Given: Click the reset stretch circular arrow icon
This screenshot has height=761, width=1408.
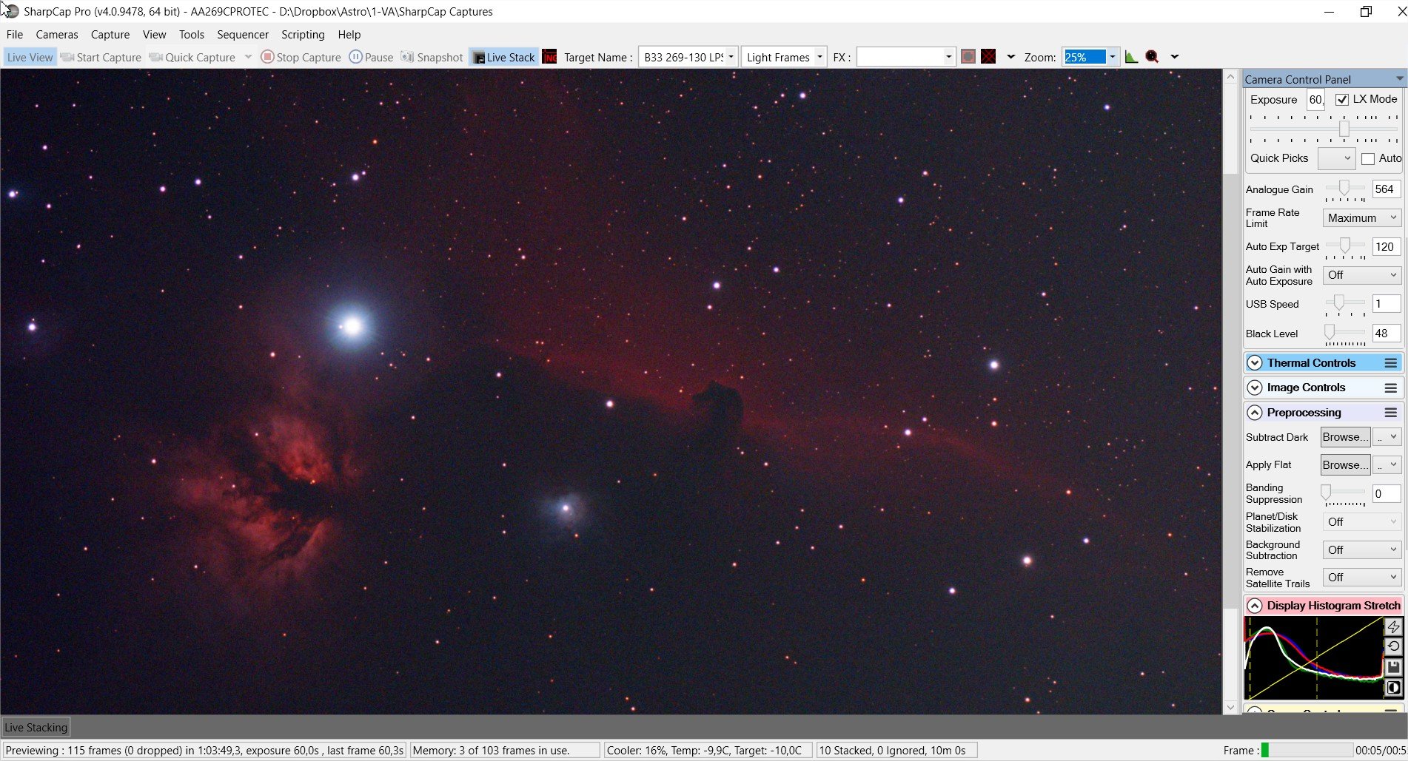Looking at the screenshot, I should coord(1394,646).
